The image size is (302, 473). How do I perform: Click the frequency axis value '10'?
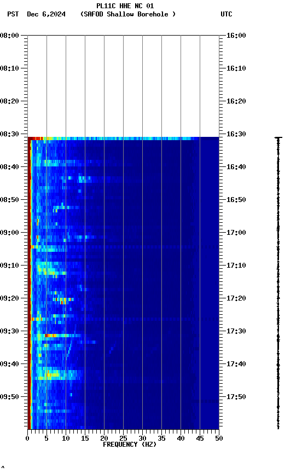(x=66, y=439)
